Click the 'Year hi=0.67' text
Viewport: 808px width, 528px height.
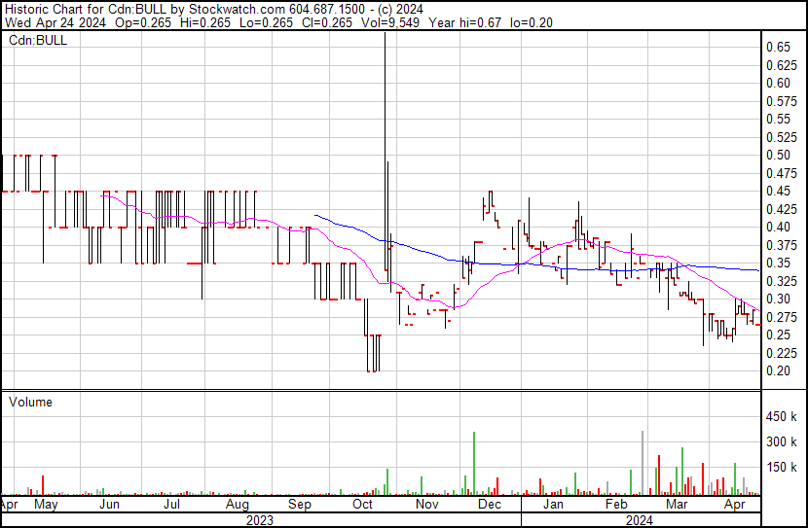(464, 22)
